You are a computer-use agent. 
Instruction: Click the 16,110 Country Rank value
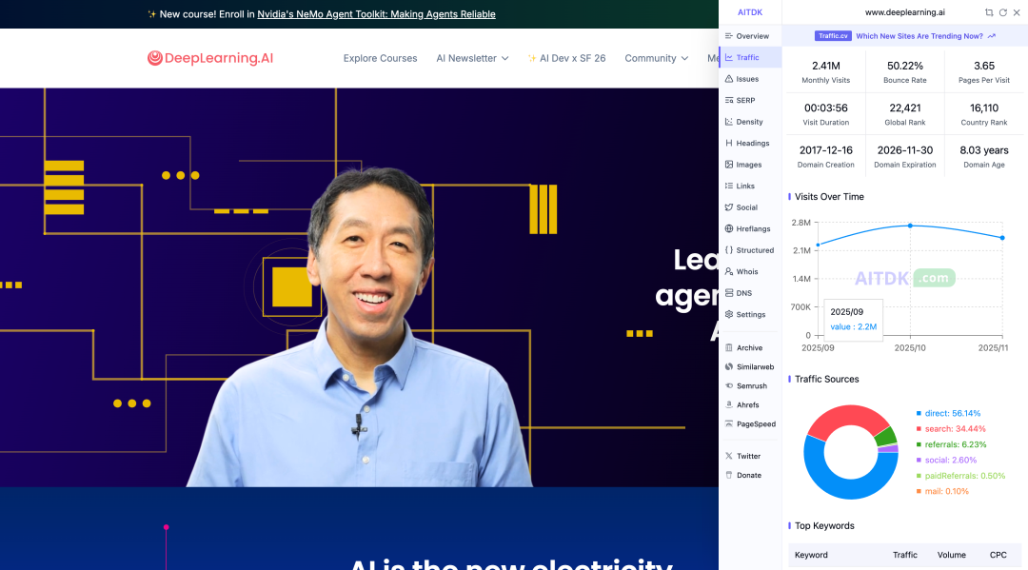tap(984, 108)
